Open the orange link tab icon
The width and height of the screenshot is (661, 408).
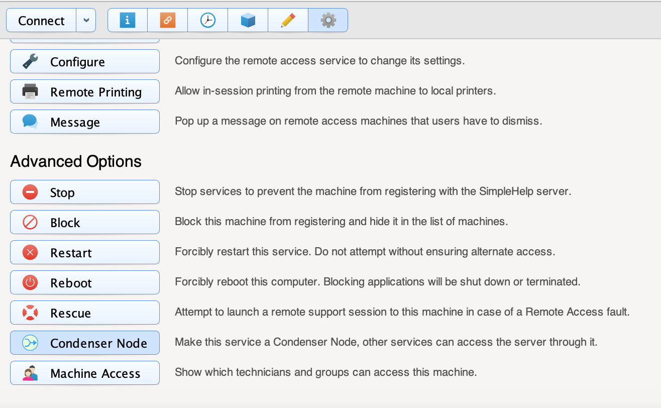pyautogui.click(x=168, y=20)
